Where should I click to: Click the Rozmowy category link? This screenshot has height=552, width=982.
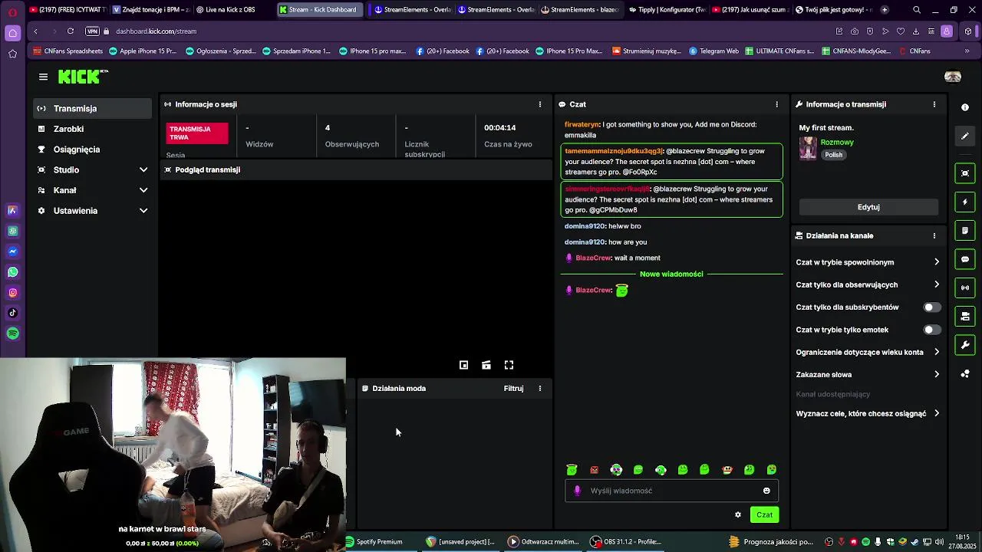(x=837, y=143)
